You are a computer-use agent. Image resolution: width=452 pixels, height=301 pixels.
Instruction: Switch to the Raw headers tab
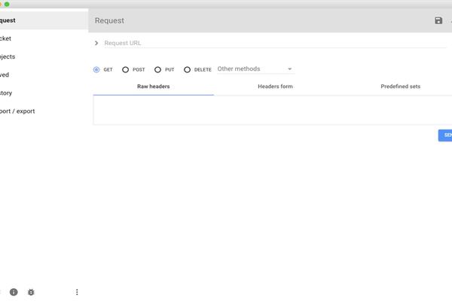click(154, 87)
